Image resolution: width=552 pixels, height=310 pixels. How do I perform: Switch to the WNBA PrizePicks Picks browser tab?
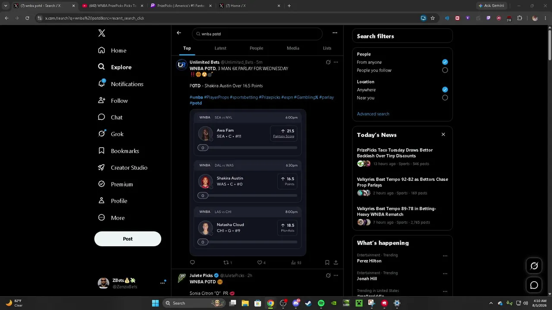click(x=112, y=6)
